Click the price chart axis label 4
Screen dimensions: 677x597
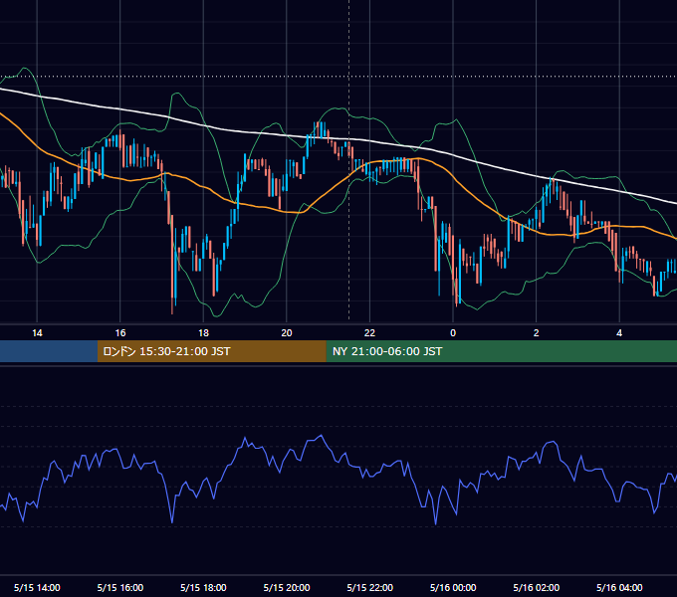click(x=619, y=333)
